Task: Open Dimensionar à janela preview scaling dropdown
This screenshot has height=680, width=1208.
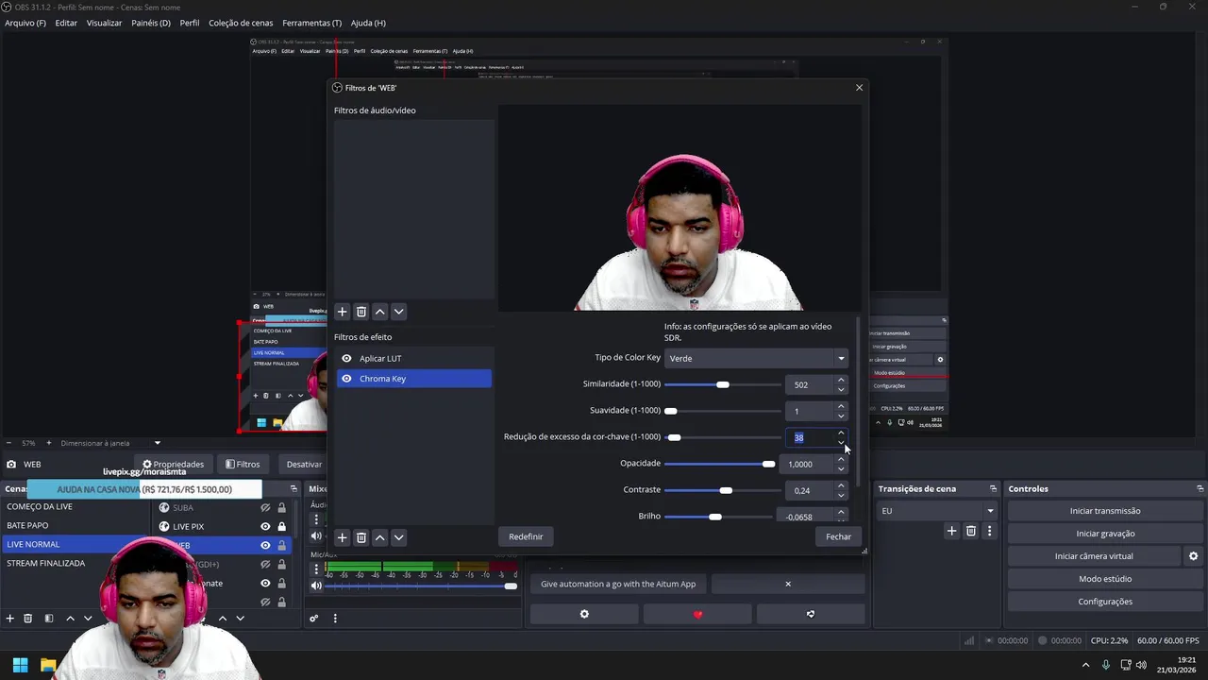Action: pos(110,443)
